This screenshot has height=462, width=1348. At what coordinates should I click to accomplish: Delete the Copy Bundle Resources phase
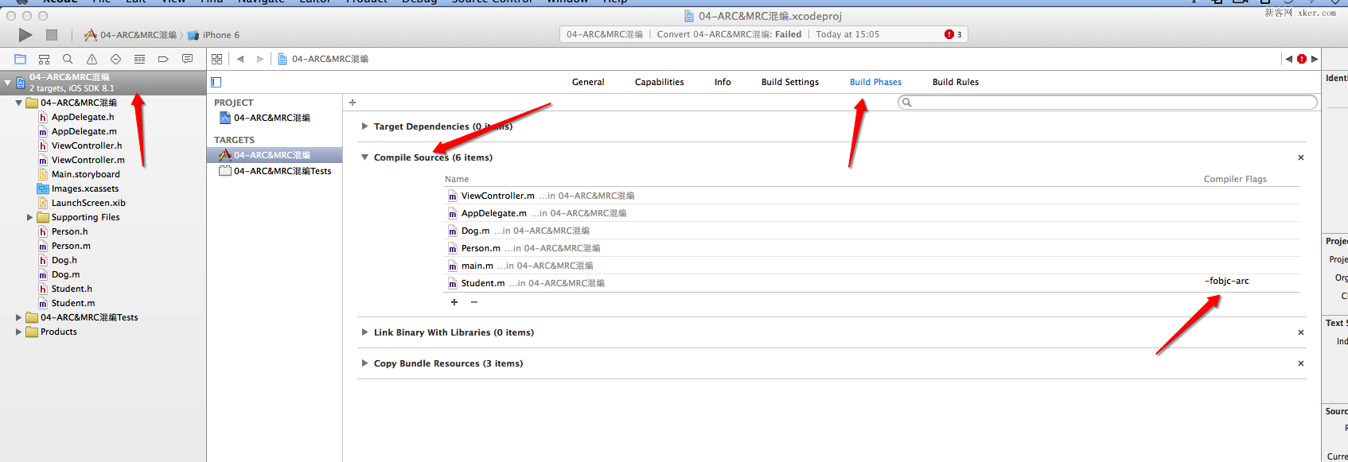pos(1301,363)
